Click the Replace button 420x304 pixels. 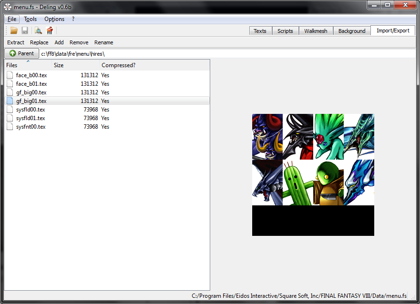click(39, 42)
